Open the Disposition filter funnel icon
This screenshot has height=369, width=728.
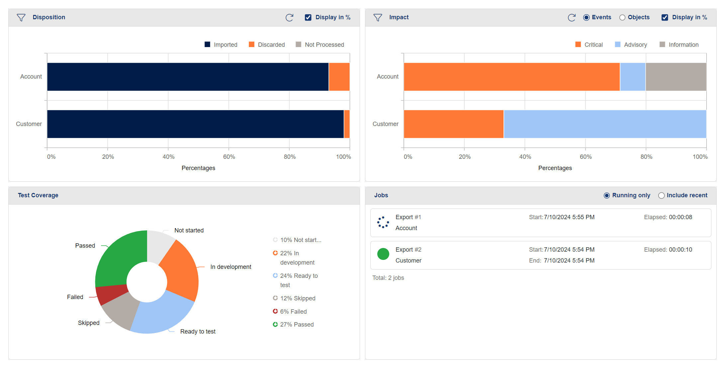point(21,18)
